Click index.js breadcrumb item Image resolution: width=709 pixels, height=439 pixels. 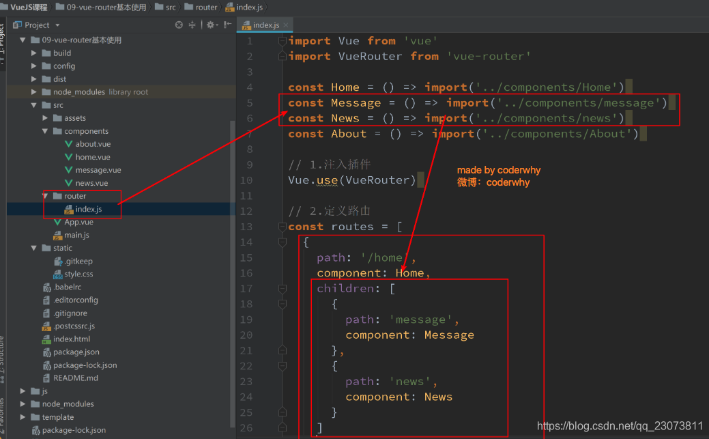(249, 8)
